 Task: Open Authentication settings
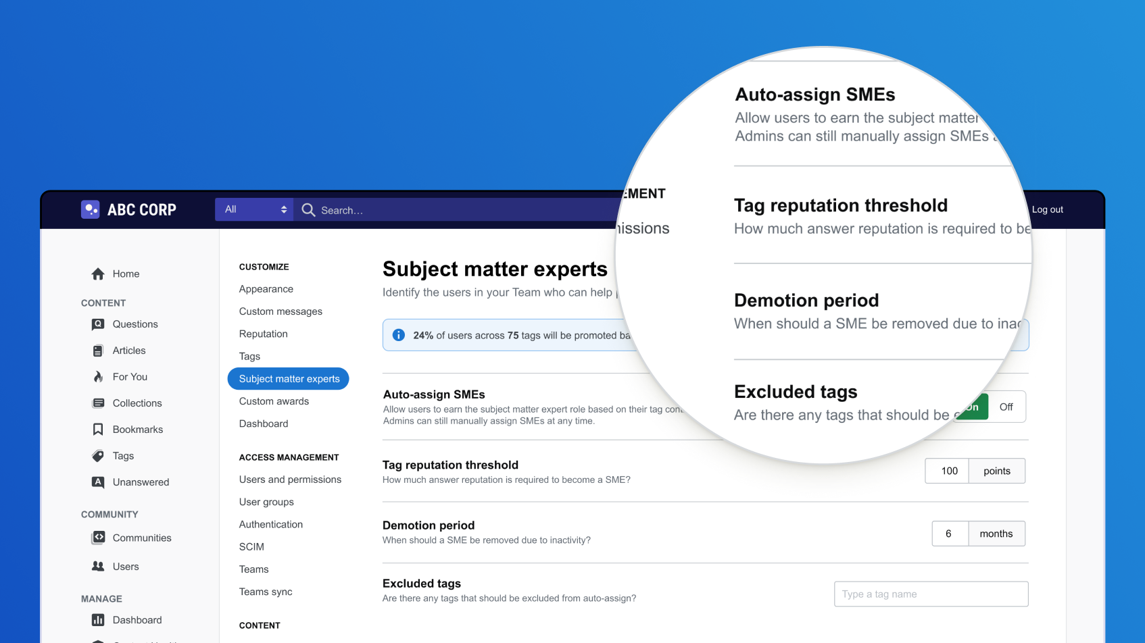[x=271, y=524]
